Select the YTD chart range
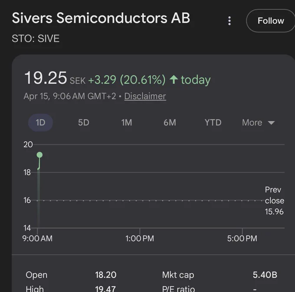 point(213,123)
